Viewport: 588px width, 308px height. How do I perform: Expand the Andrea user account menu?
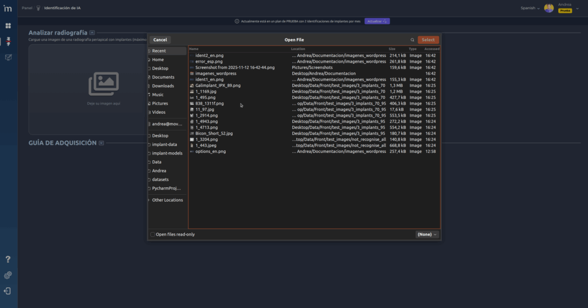pyautogui.click(x=577, y=8)
